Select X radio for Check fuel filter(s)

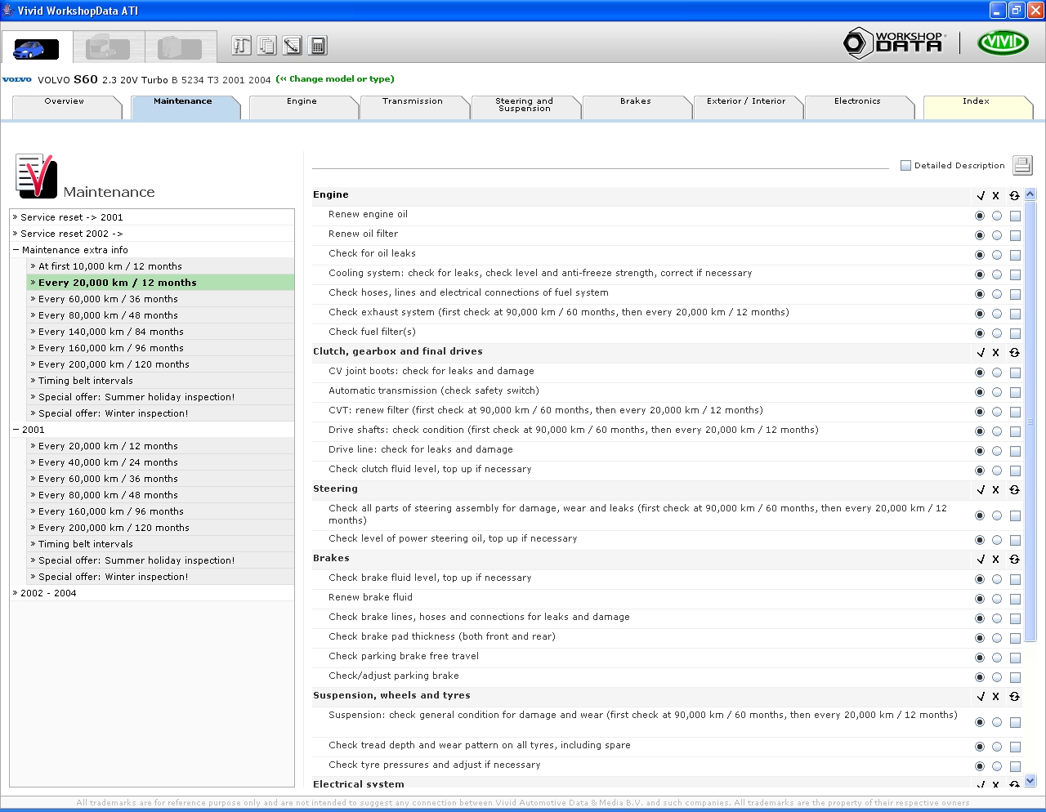(997, 333)
